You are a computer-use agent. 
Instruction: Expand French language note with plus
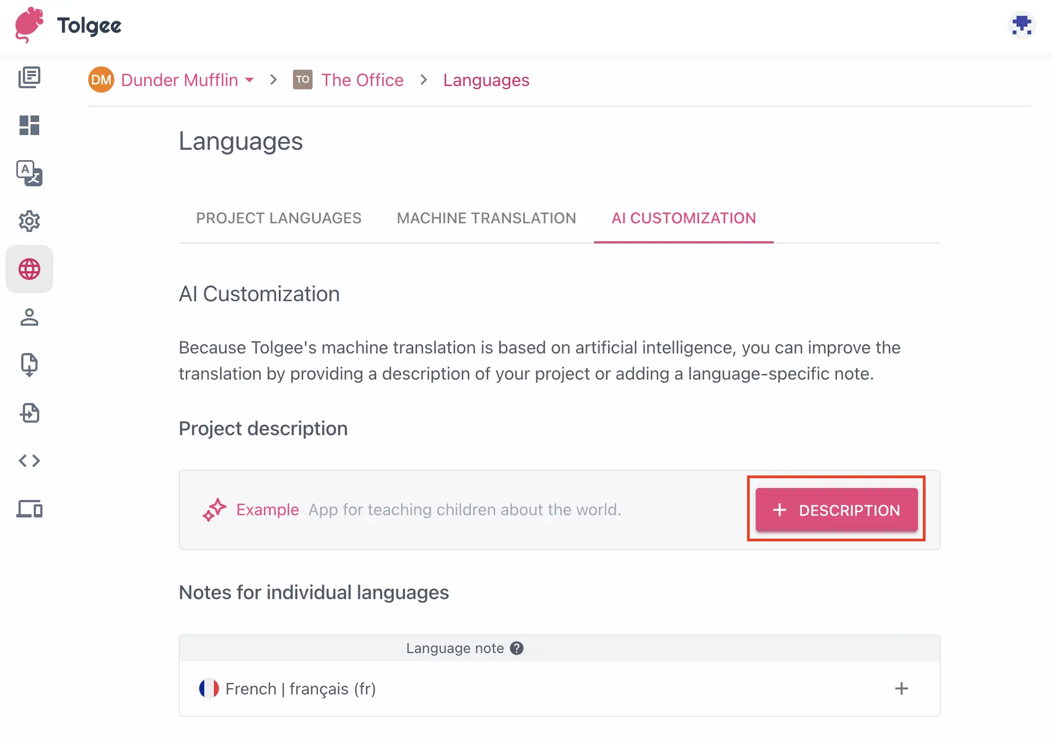click(901, 688)
